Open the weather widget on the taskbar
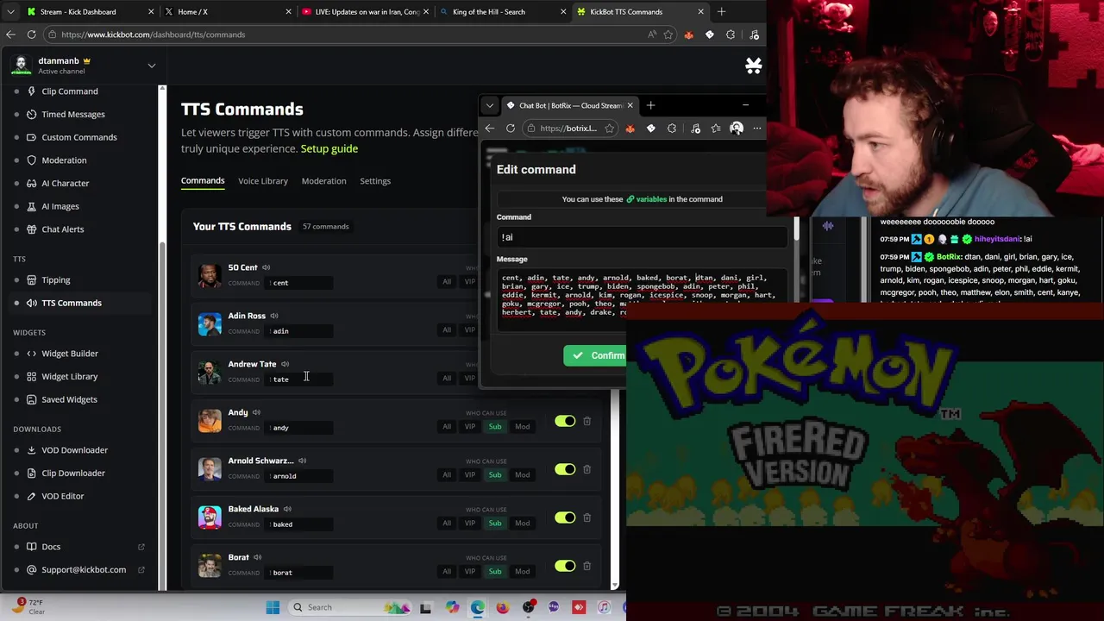Viewport: 1104px width, 621px height. pos(26,606)
